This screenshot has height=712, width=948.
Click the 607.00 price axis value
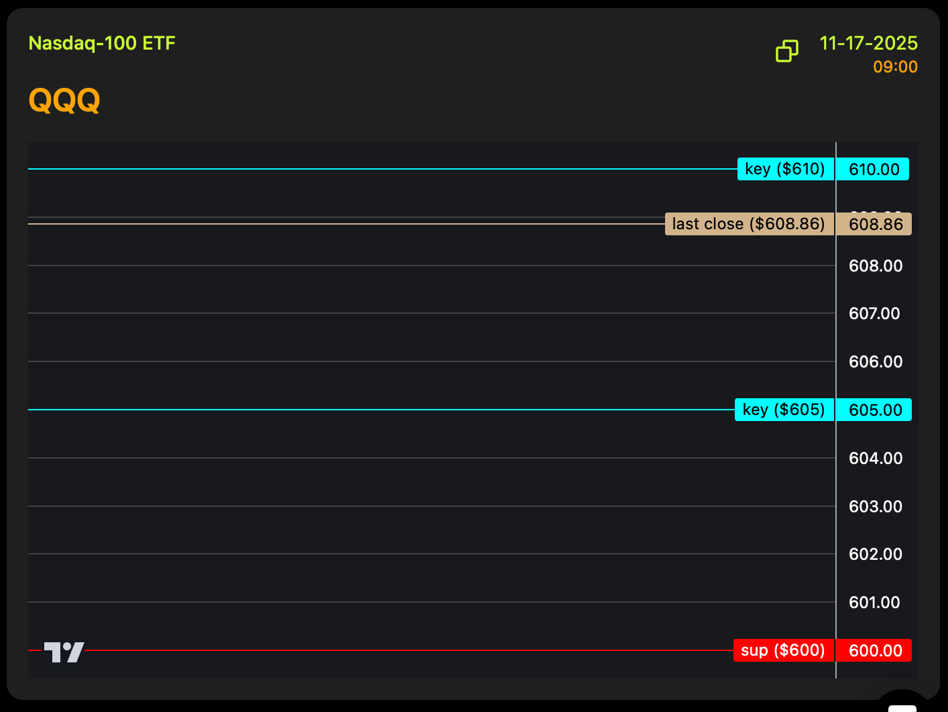(874, 314)
